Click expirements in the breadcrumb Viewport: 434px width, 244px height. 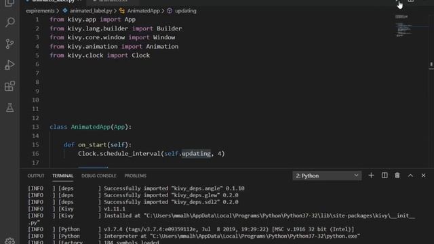(x=40, y=11)
